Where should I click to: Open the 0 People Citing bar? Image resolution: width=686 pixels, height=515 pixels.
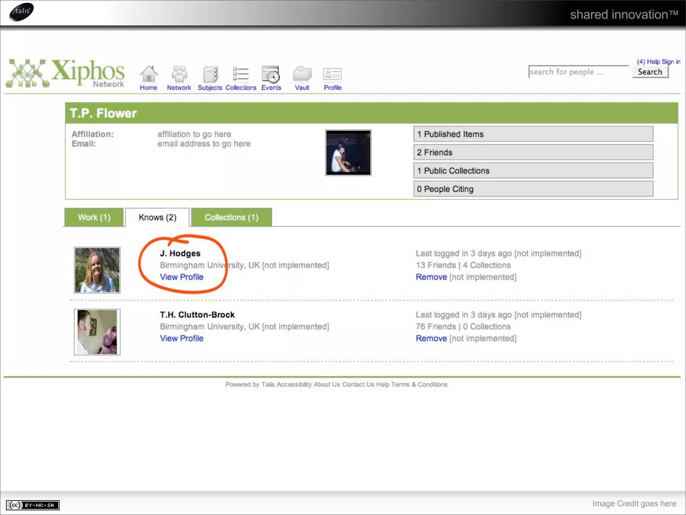click(533, 189)
